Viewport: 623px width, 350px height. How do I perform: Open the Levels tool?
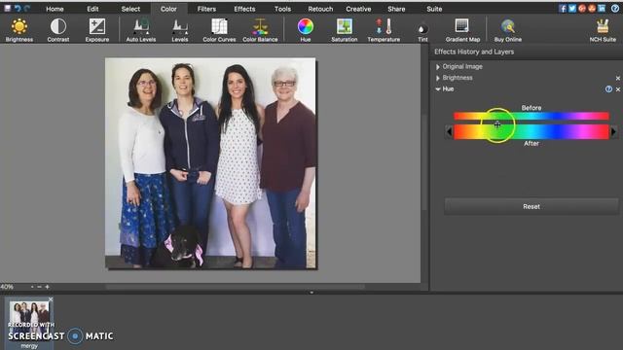point(179,30)
